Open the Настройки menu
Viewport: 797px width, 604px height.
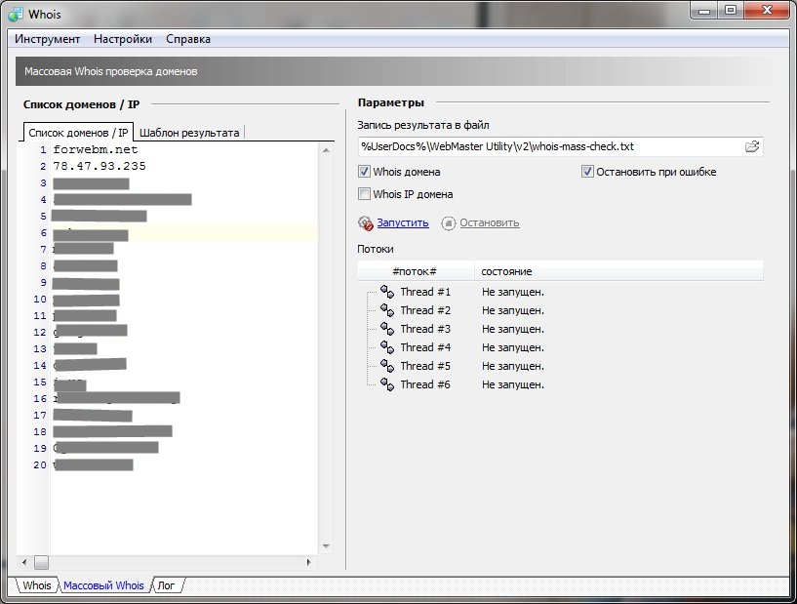(x=123, y=39)
